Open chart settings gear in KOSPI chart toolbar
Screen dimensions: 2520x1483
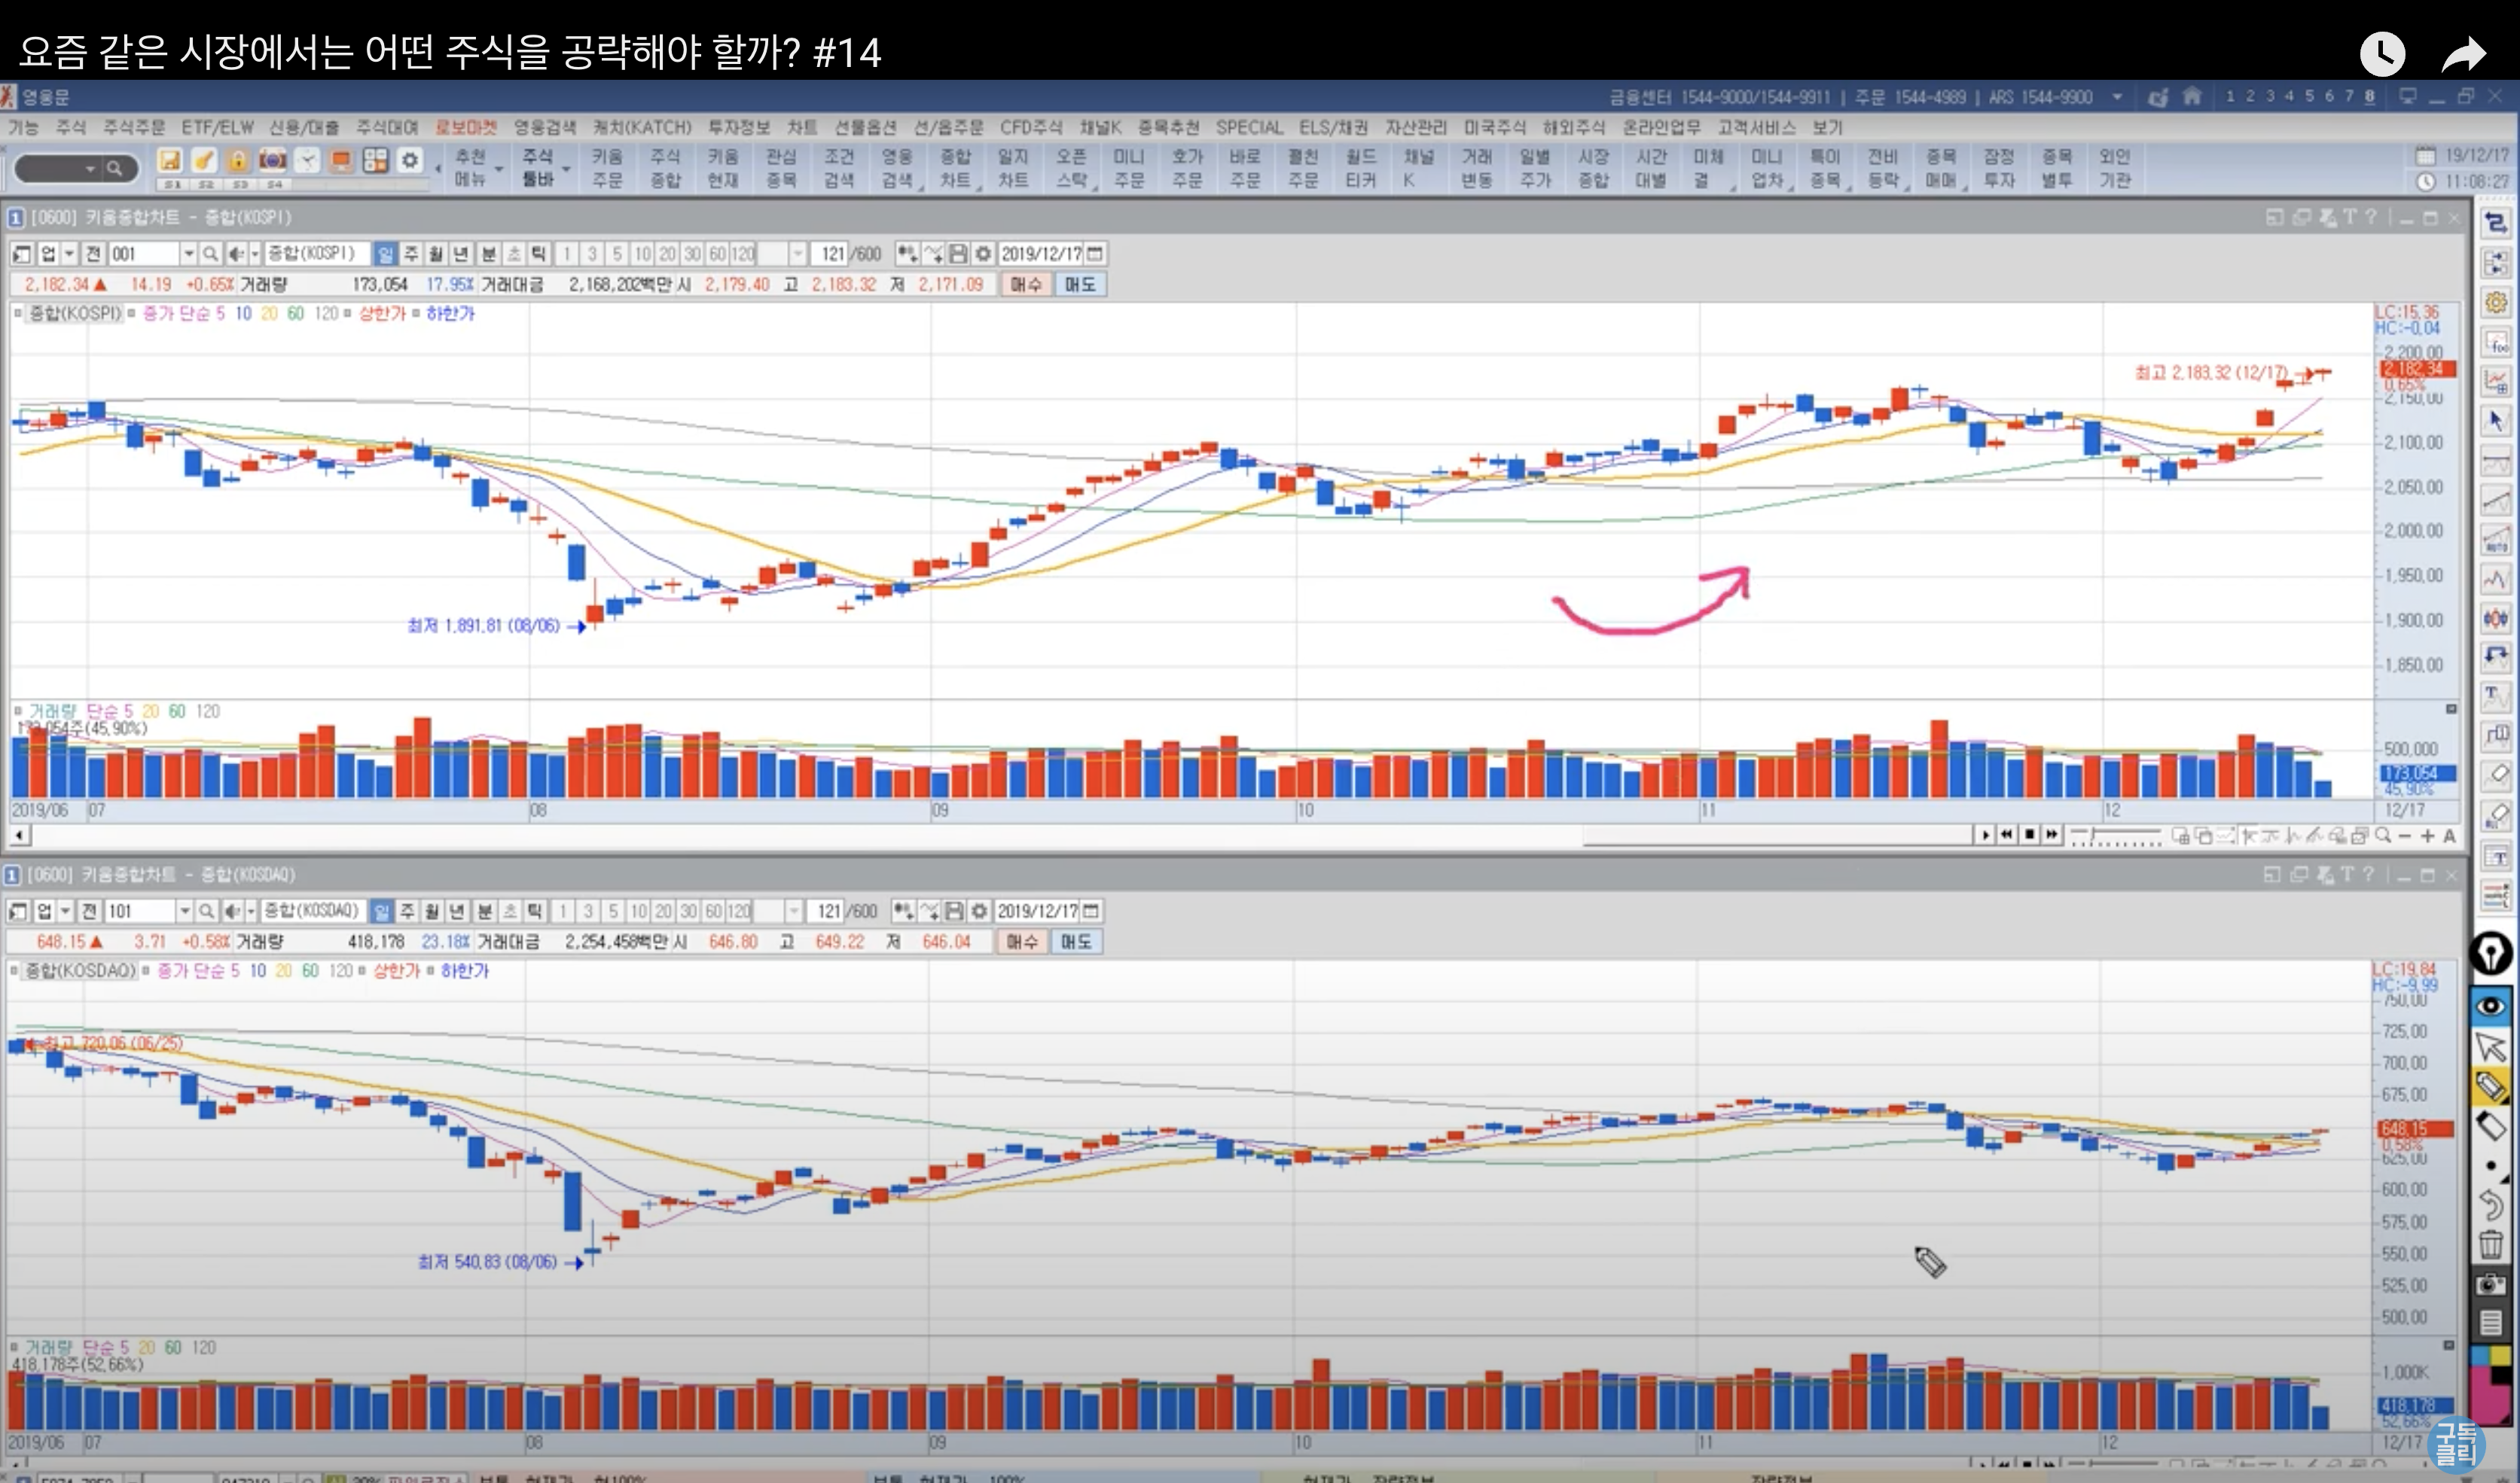(983, 254)
